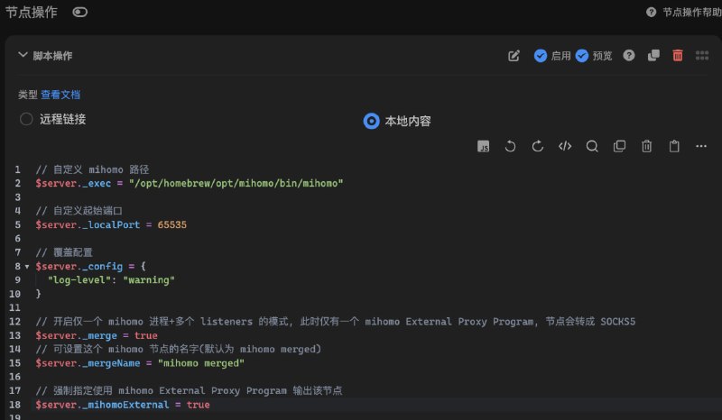Open the more options ellipsis menu
This screenshot has width=722, height=420.
pyautogui.click(x=701, y=146)
